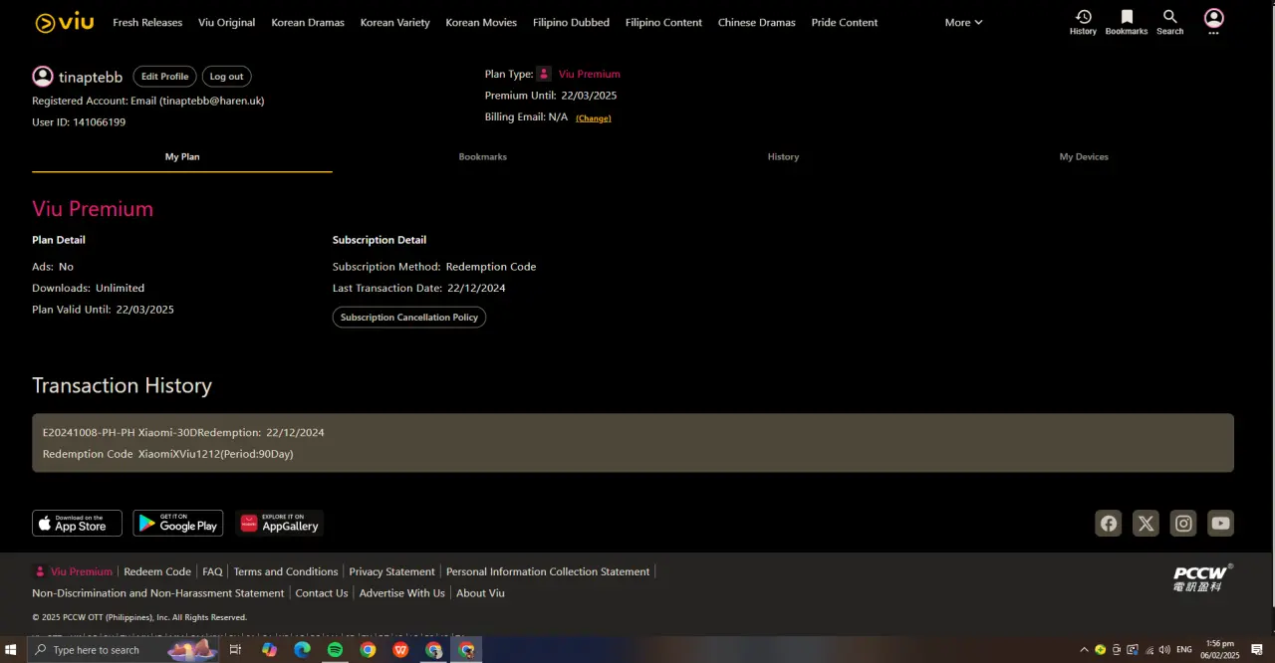The width and height of the screenshot is (1275, 663).
Task: Open Privacy Statement link
Action: pos(391,571)
